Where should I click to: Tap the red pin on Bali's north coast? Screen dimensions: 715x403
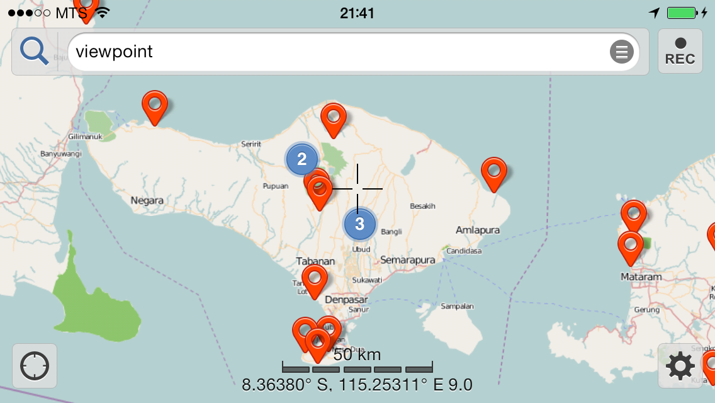(x=333, y=118)
